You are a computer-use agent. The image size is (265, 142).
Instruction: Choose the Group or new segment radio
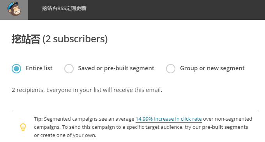[171, 68]
